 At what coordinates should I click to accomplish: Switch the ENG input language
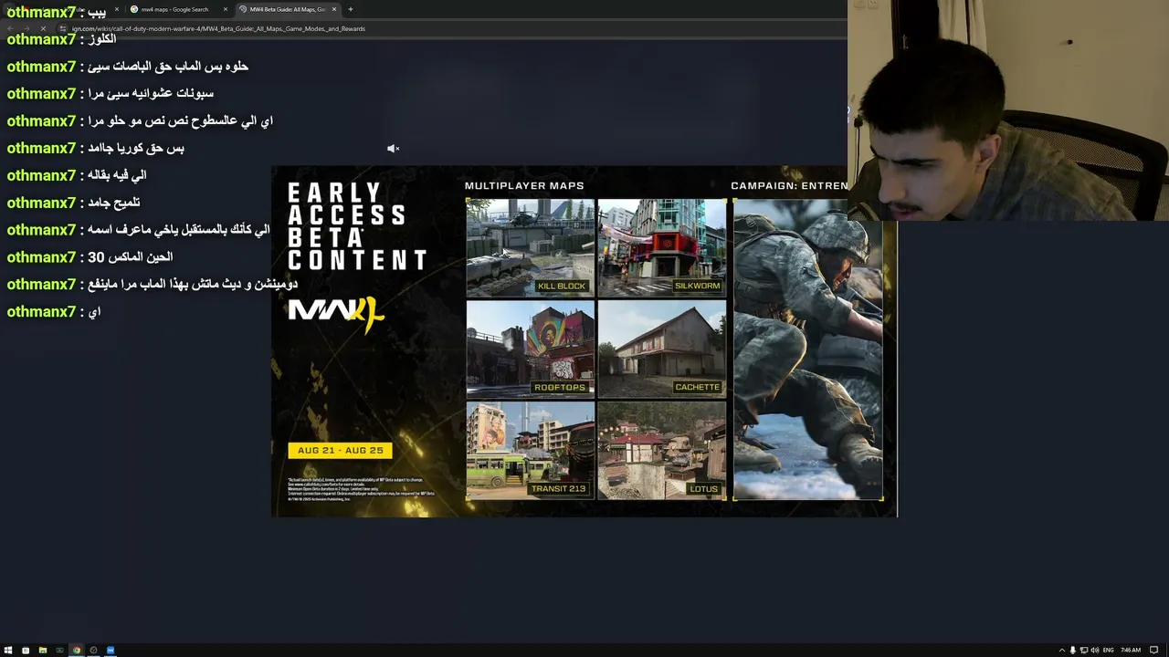pos(1108,650)
